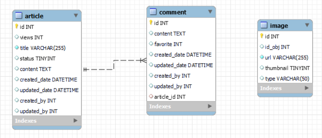Collapse the image table with header arrow
Viewport: 322px width, 138px height.
coord(307,25)
